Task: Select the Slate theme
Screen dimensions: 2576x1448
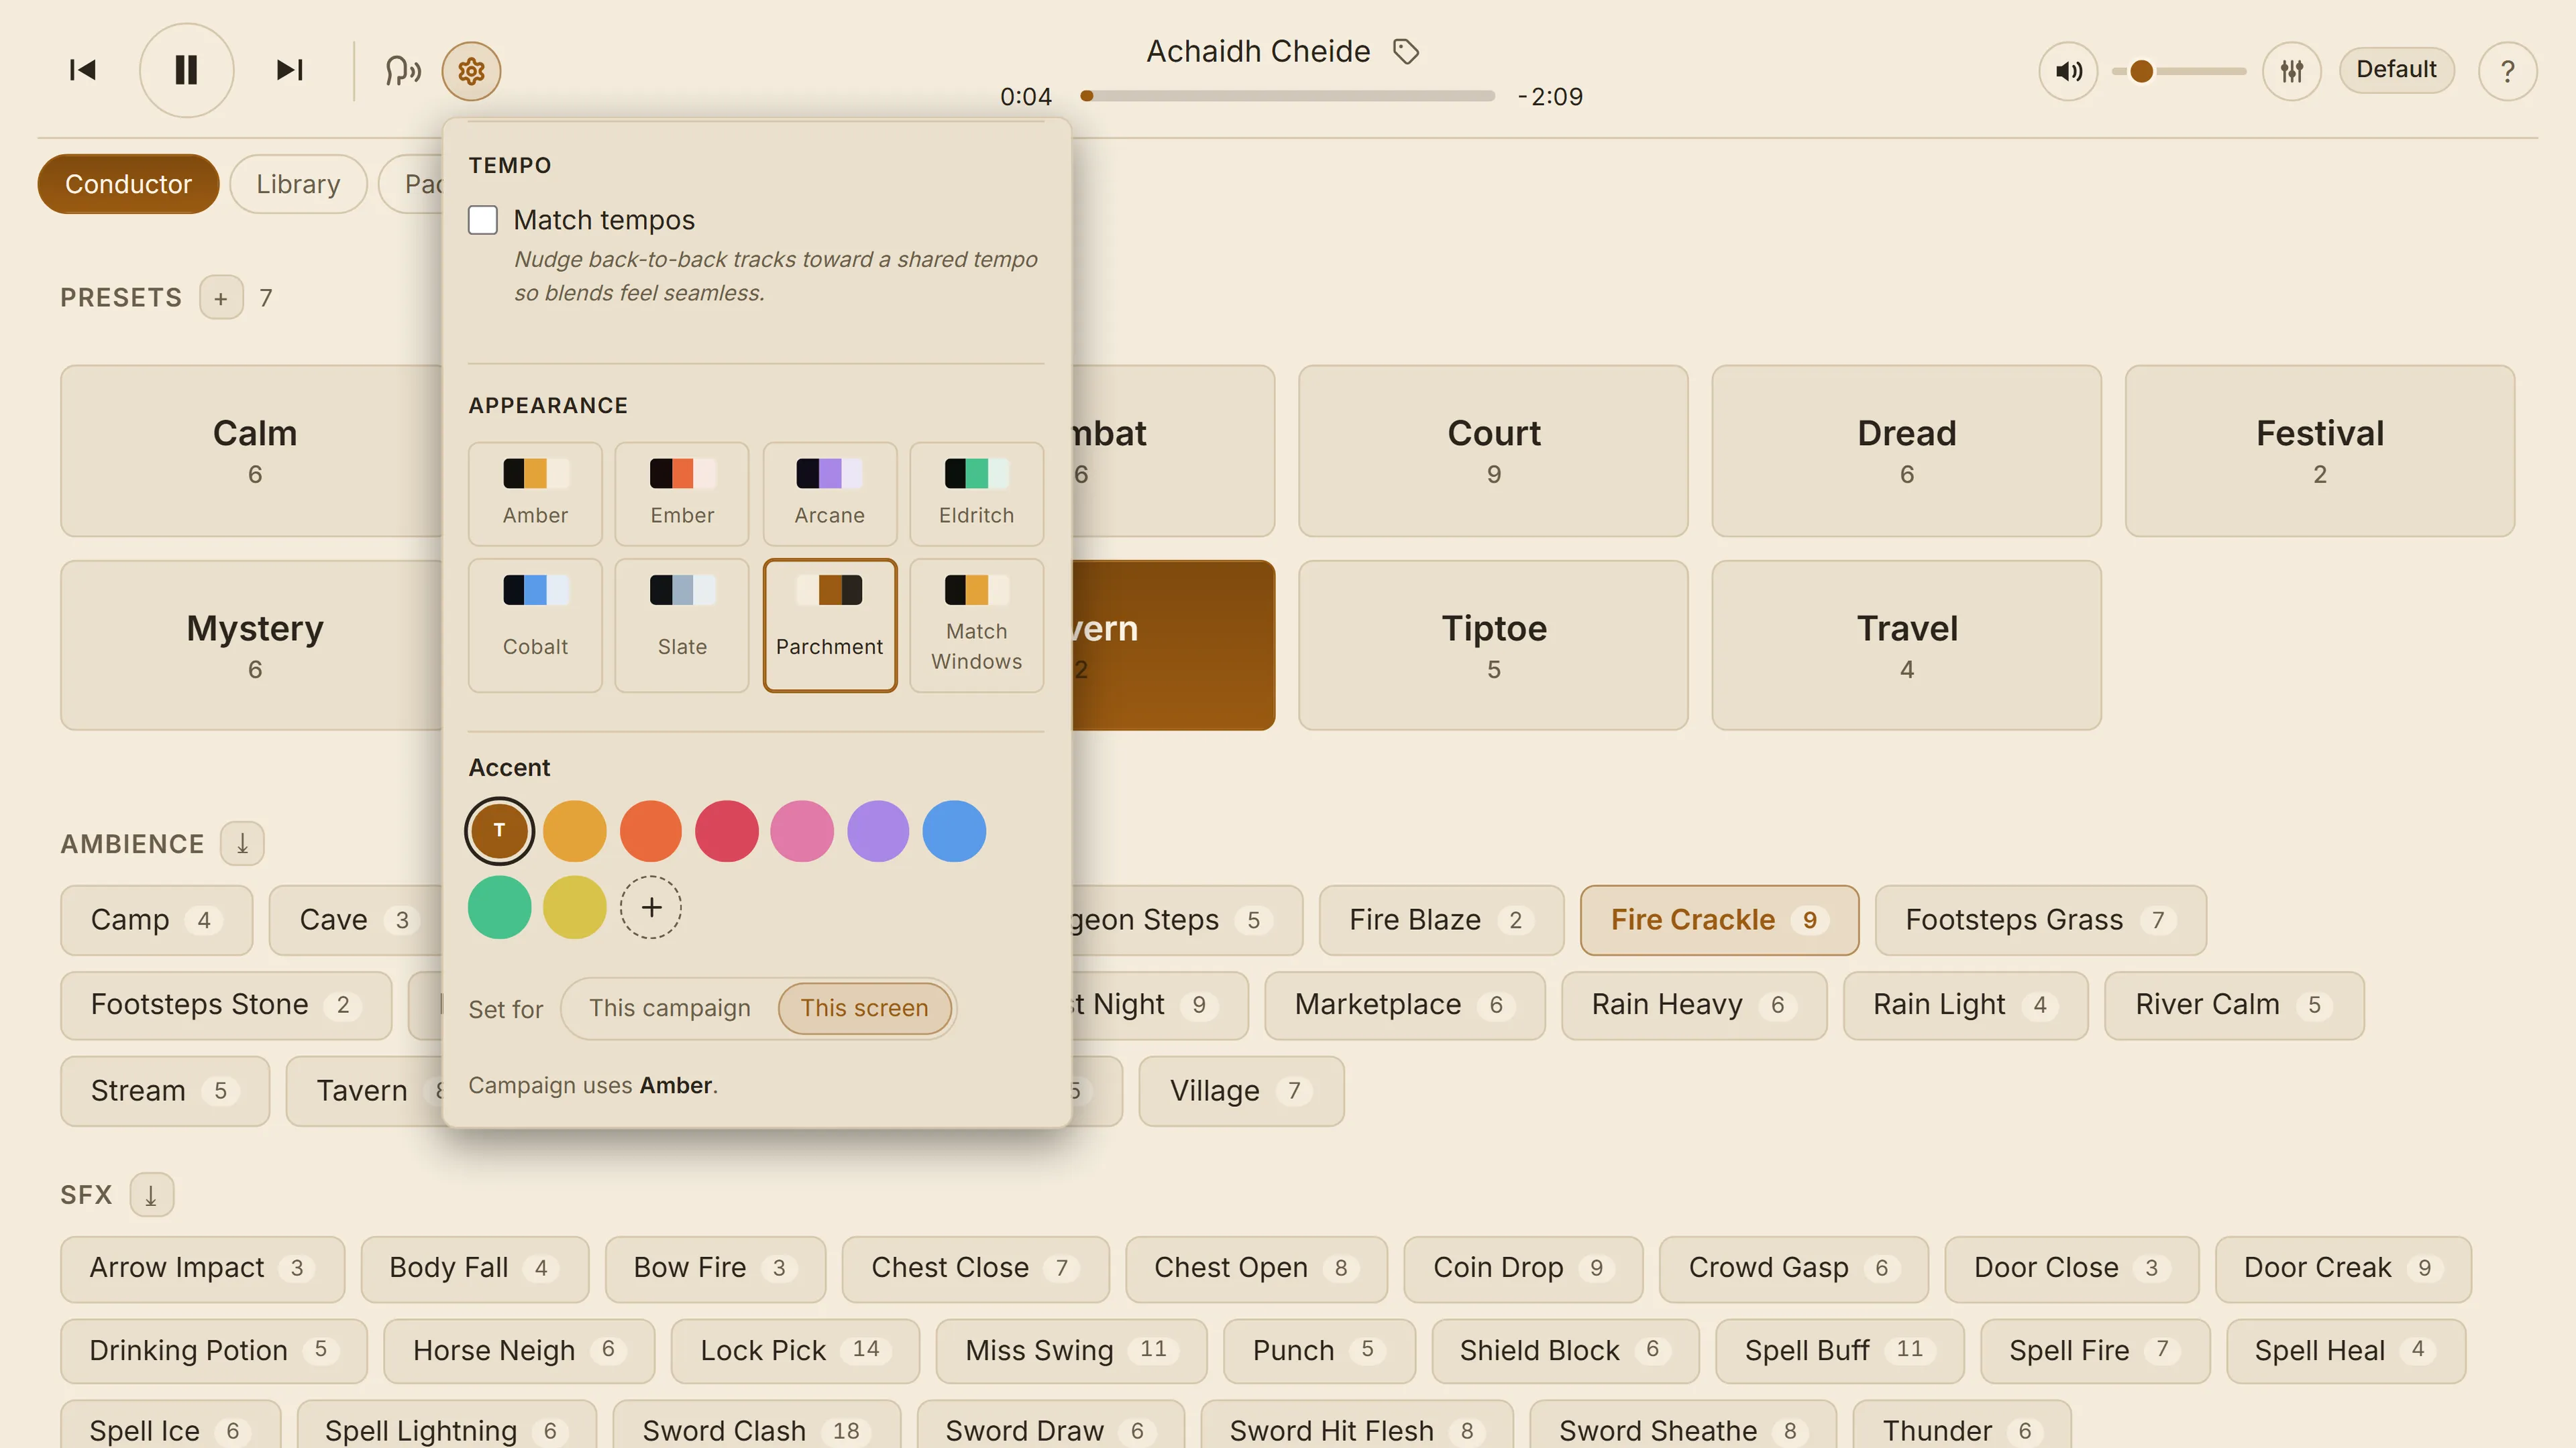Action: click(682, 625)
